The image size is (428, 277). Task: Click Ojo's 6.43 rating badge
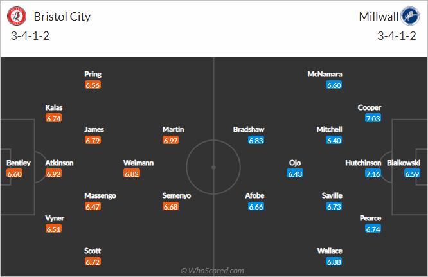(x=295, y=174)
